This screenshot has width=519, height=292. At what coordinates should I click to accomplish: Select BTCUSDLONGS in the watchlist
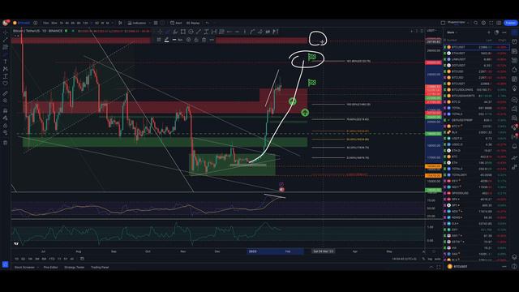[x=476, y=90]
